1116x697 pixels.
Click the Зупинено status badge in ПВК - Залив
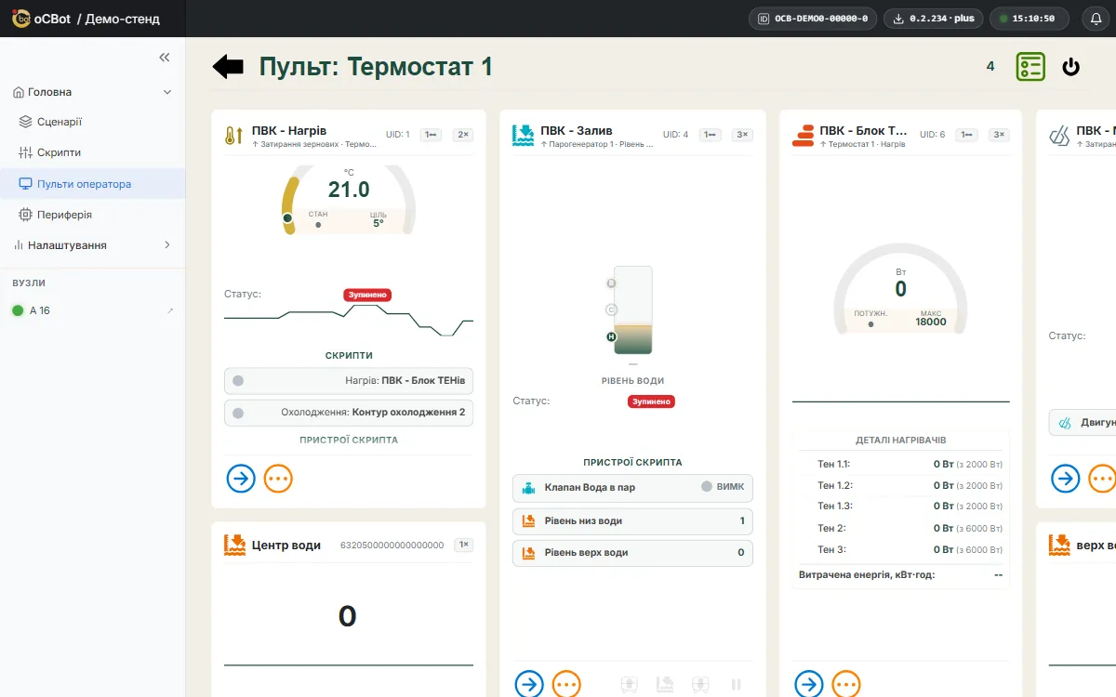click(651, 401)
